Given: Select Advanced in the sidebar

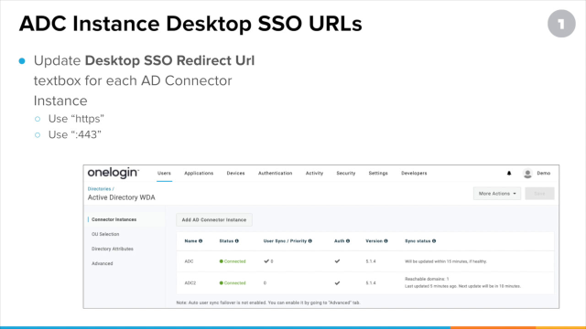Looking at the screenshot, I should click(102, 263).
